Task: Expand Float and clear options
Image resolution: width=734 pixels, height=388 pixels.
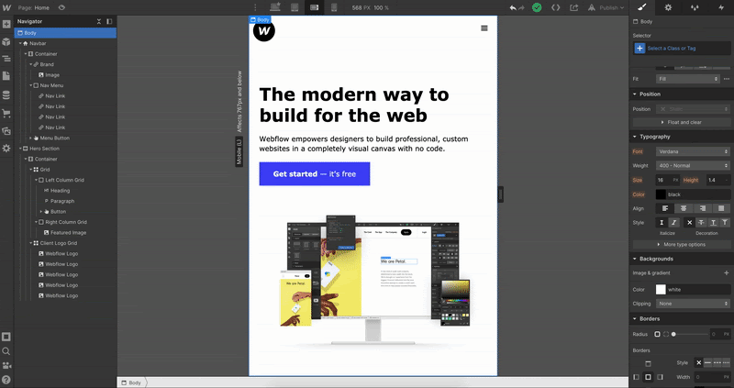Action: pyautogui.click(x=681, y=122)
